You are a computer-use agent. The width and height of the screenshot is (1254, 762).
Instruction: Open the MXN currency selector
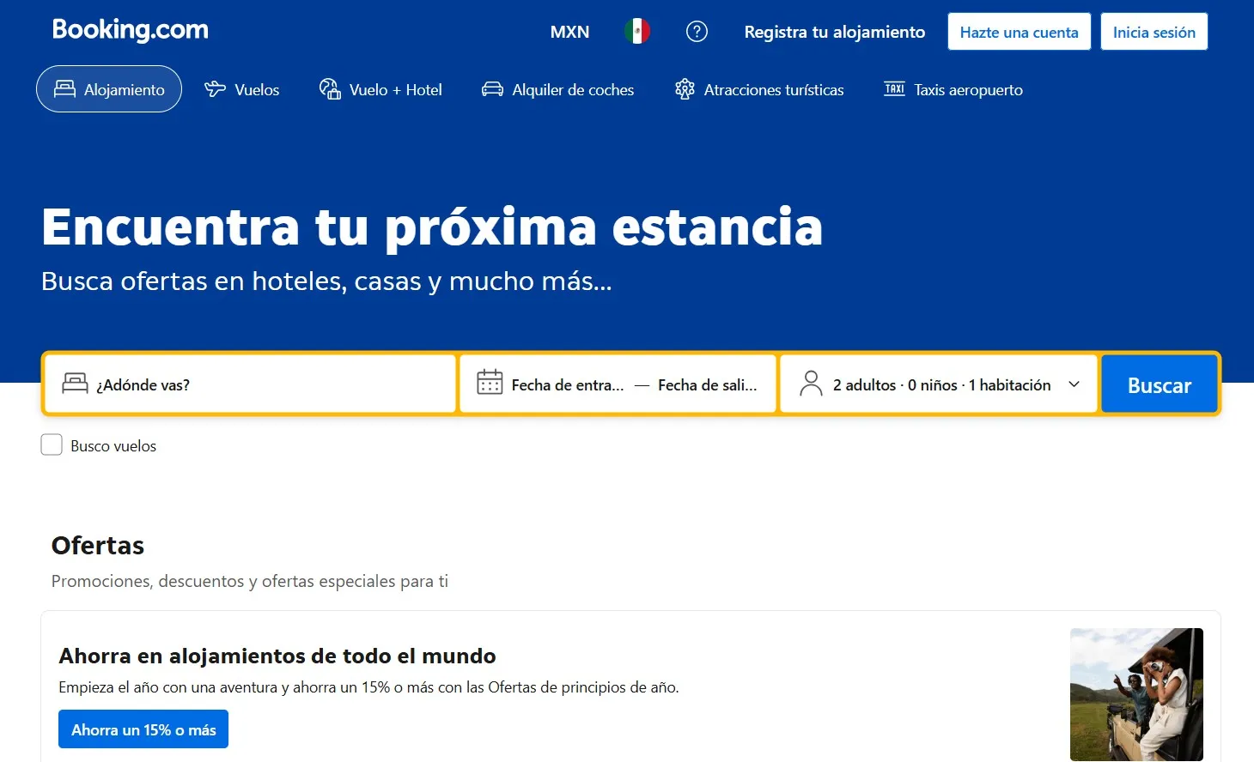(569, 31)
